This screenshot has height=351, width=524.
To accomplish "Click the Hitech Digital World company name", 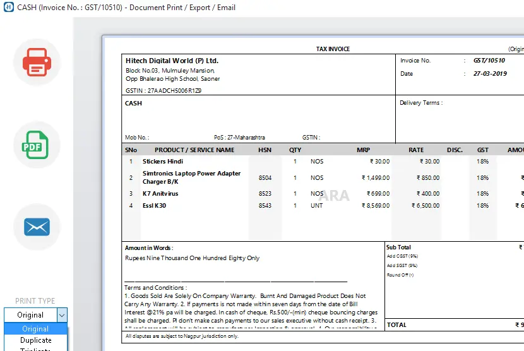I will 172,61.
